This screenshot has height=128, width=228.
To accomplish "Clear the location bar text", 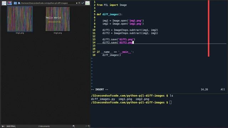I will click(77, 3).
